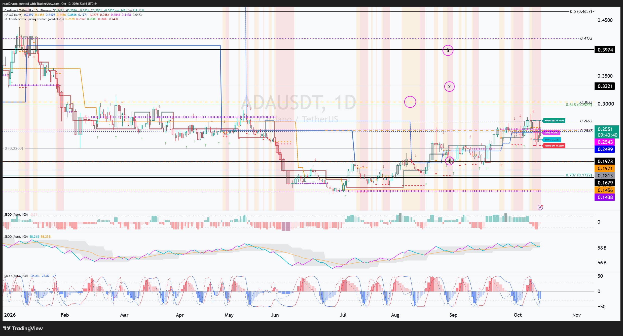The image size is (623, 336).
Task: Click the RC Combined v2 indicator legend
Action: [34, 19]
